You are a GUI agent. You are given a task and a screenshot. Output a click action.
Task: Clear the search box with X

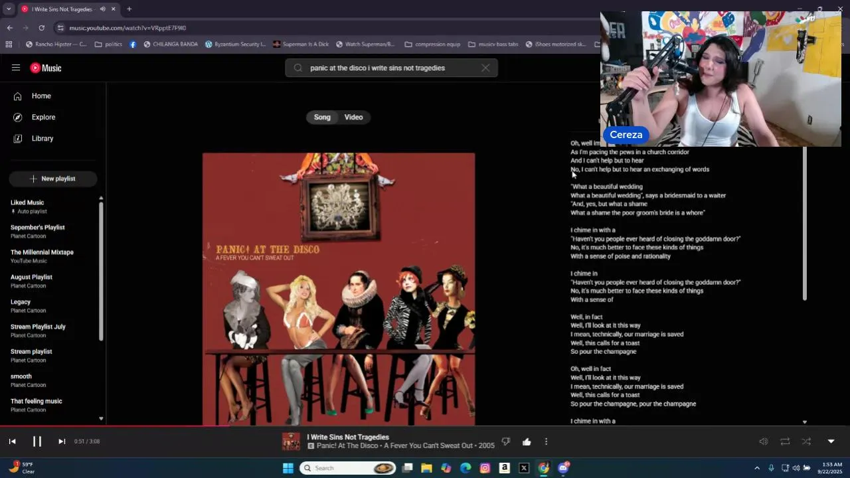tap(485, 68)
